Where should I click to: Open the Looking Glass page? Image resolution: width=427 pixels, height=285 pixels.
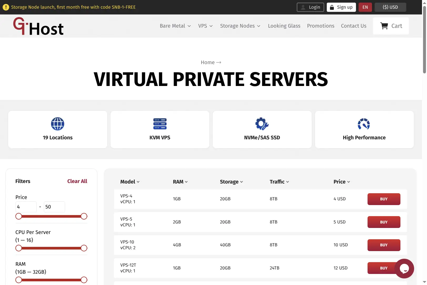point(284,26)
